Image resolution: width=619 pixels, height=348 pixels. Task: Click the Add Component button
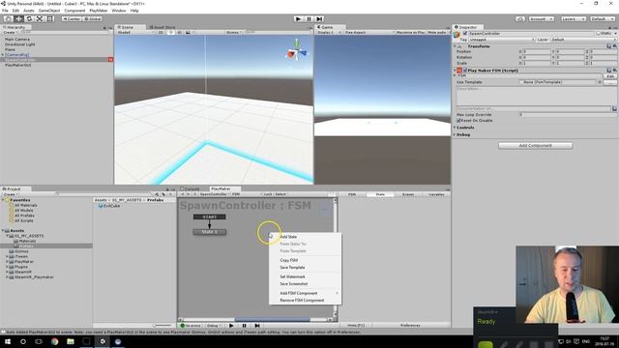535,146
